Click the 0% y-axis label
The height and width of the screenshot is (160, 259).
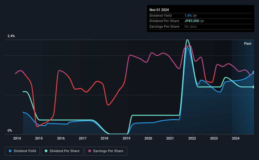coord(10,130)
